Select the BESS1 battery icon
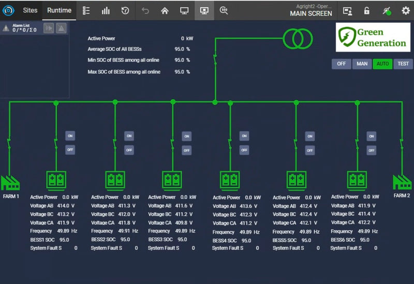The image size is (414, 284). [56, 181]
